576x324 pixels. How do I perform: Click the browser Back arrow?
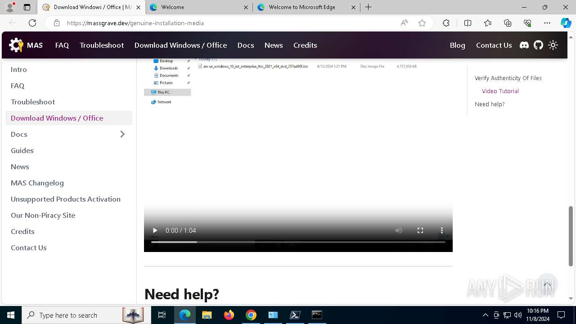coord(13,23)
